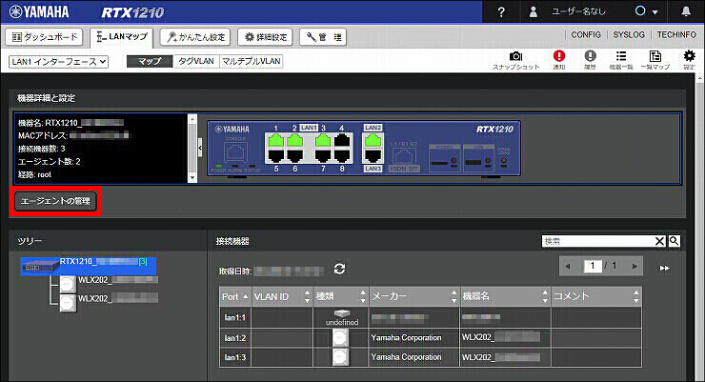Screen dimensions: 705x382
Task: Click port 5 on the router image
Action: 276,156
